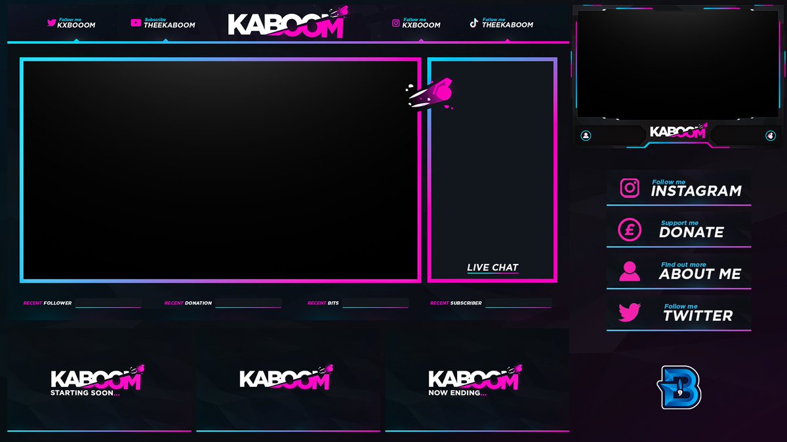
Task: Click the left circular icon on webcam frame
Action: [586, 136]
